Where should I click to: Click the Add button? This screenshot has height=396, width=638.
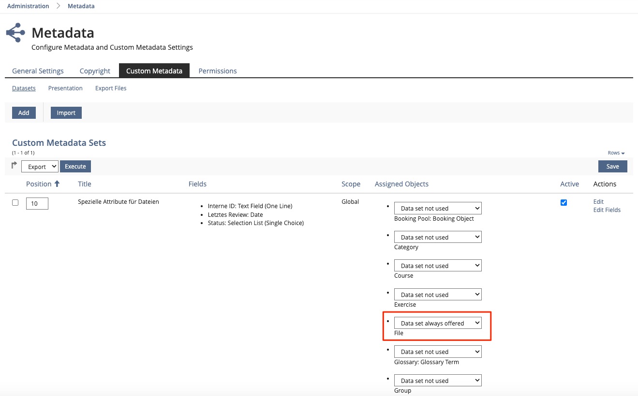pos(24,113)
